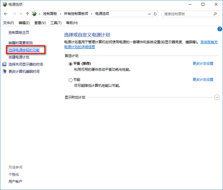Select the 节能 power plan radio button
This screenshot has height=190, width=223.
[70, 80]
